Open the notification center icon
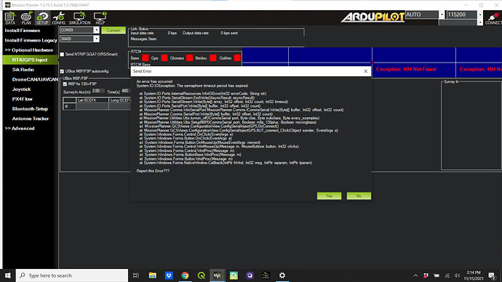 point(492,275)
